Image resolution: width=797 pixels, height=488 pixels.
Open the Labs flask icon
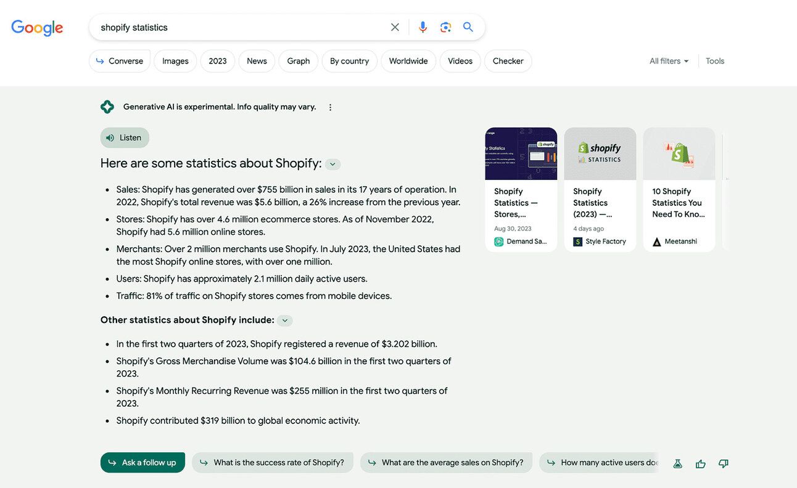tap(677, 463)
